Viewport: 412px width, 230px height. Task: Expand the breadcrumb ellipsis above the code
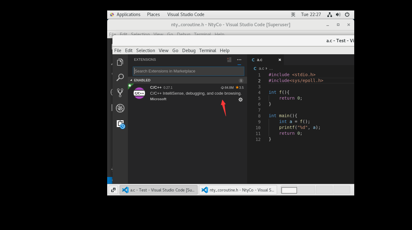[271, 68]
